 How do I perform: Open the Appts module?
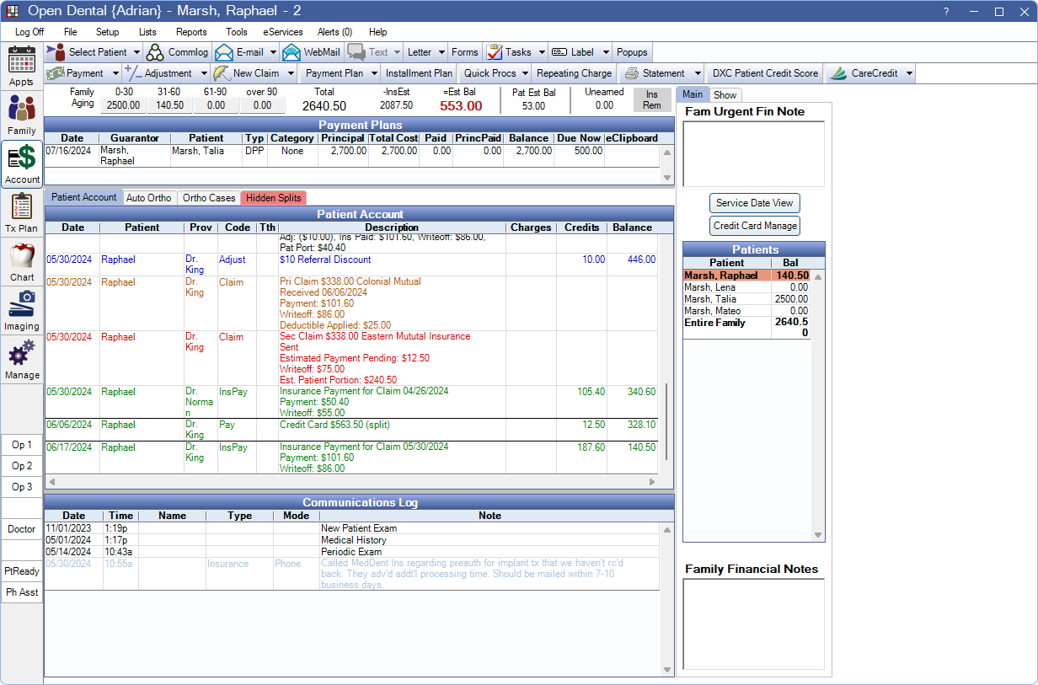(x=22, y=67)
